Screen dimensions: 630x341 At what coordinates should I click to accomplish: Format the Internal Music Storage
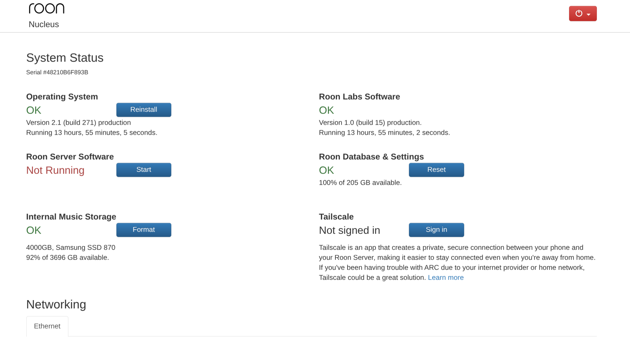pos(144,230)
